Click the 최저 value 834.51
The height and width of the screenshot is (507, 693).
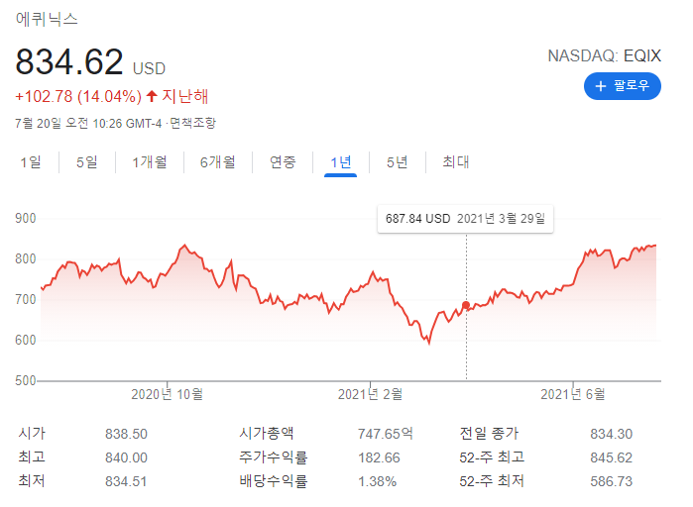coord(126,481)
